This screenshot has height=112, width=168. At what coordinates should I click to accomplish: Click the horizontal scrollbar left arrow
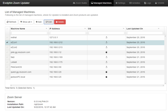click(11, 85)
